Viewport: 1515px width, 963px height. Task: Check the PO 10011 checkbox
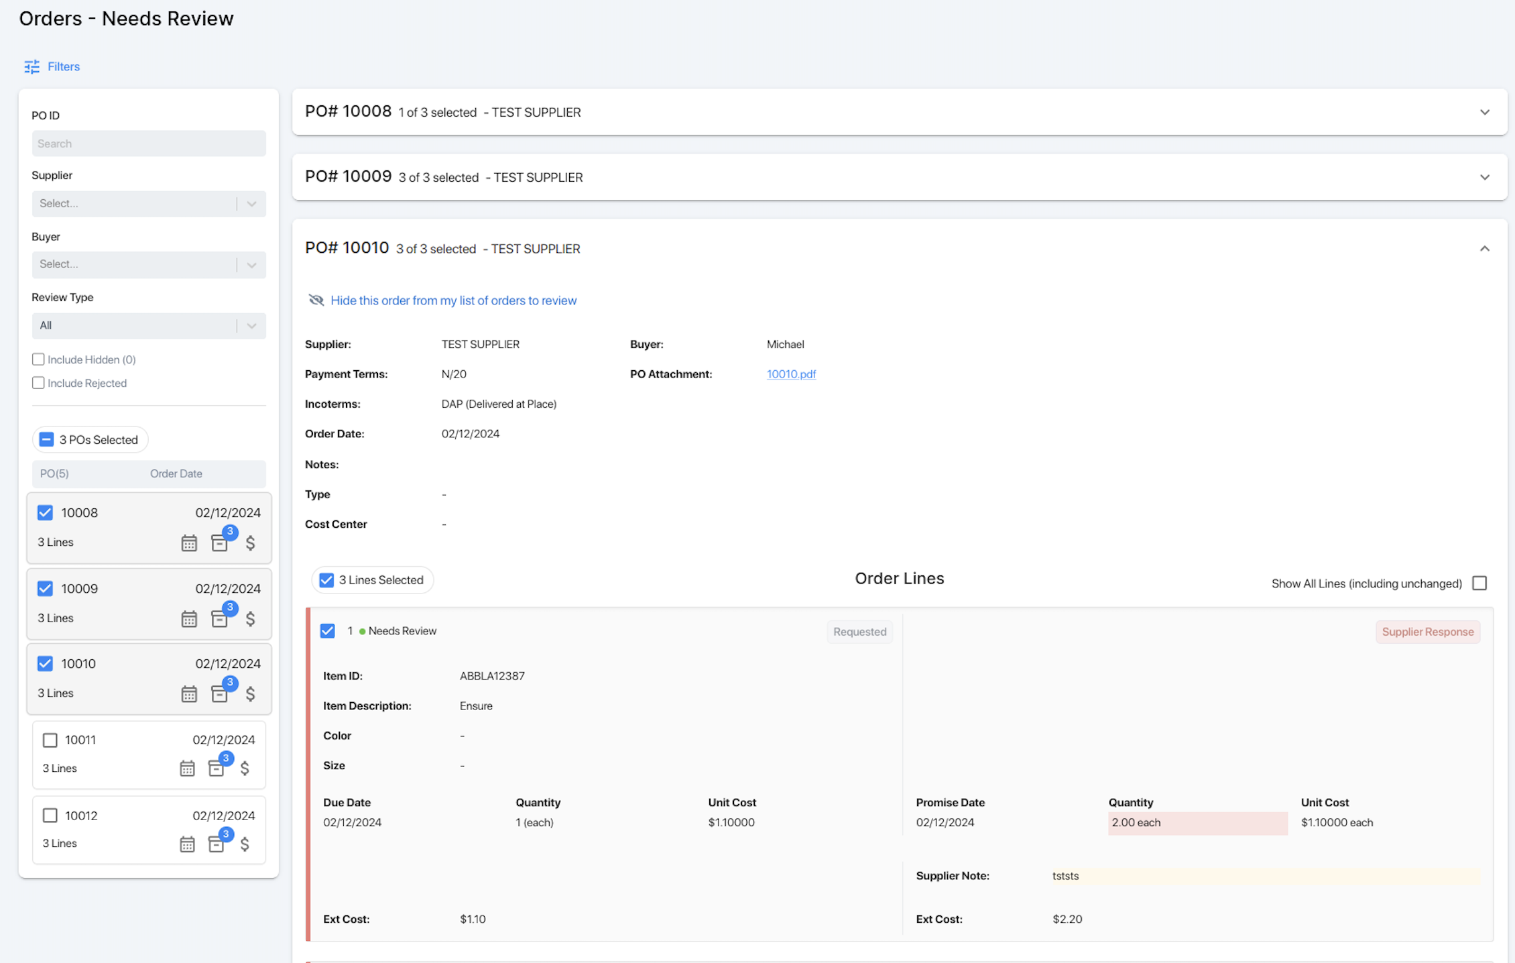(50, 740)
